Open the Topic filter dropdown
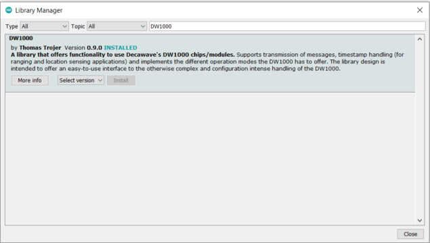Viewport: 430px width, 243px height. (117, 26)
